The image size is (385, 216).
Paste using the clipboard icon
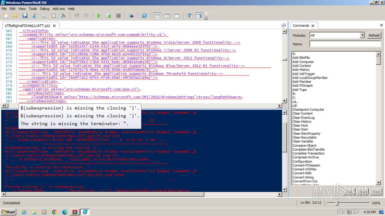click(x=54, y=16)
